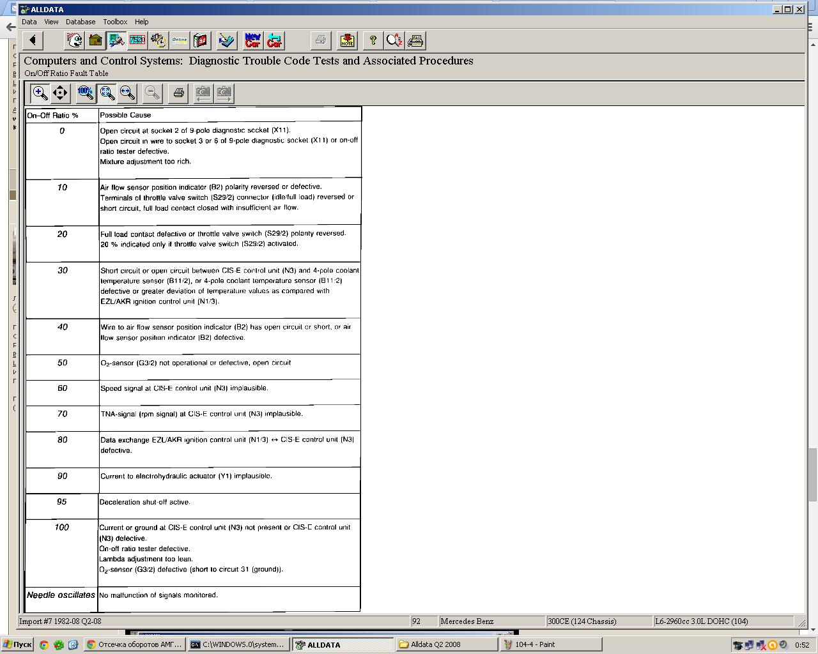Open help with the question mark icon
818x654 pixels.
pos(373,40)
